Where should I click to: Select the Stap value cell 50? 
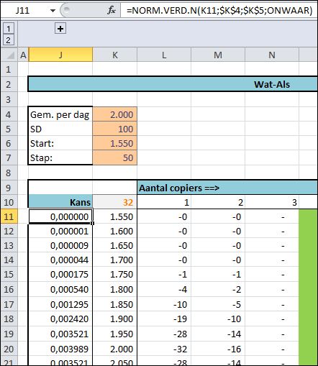click(115, 157)
